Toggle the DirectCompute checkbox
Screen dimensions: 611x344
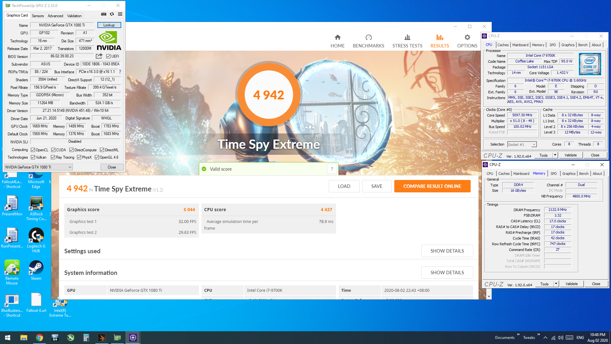pyautogui.click(x=72, y=150)
